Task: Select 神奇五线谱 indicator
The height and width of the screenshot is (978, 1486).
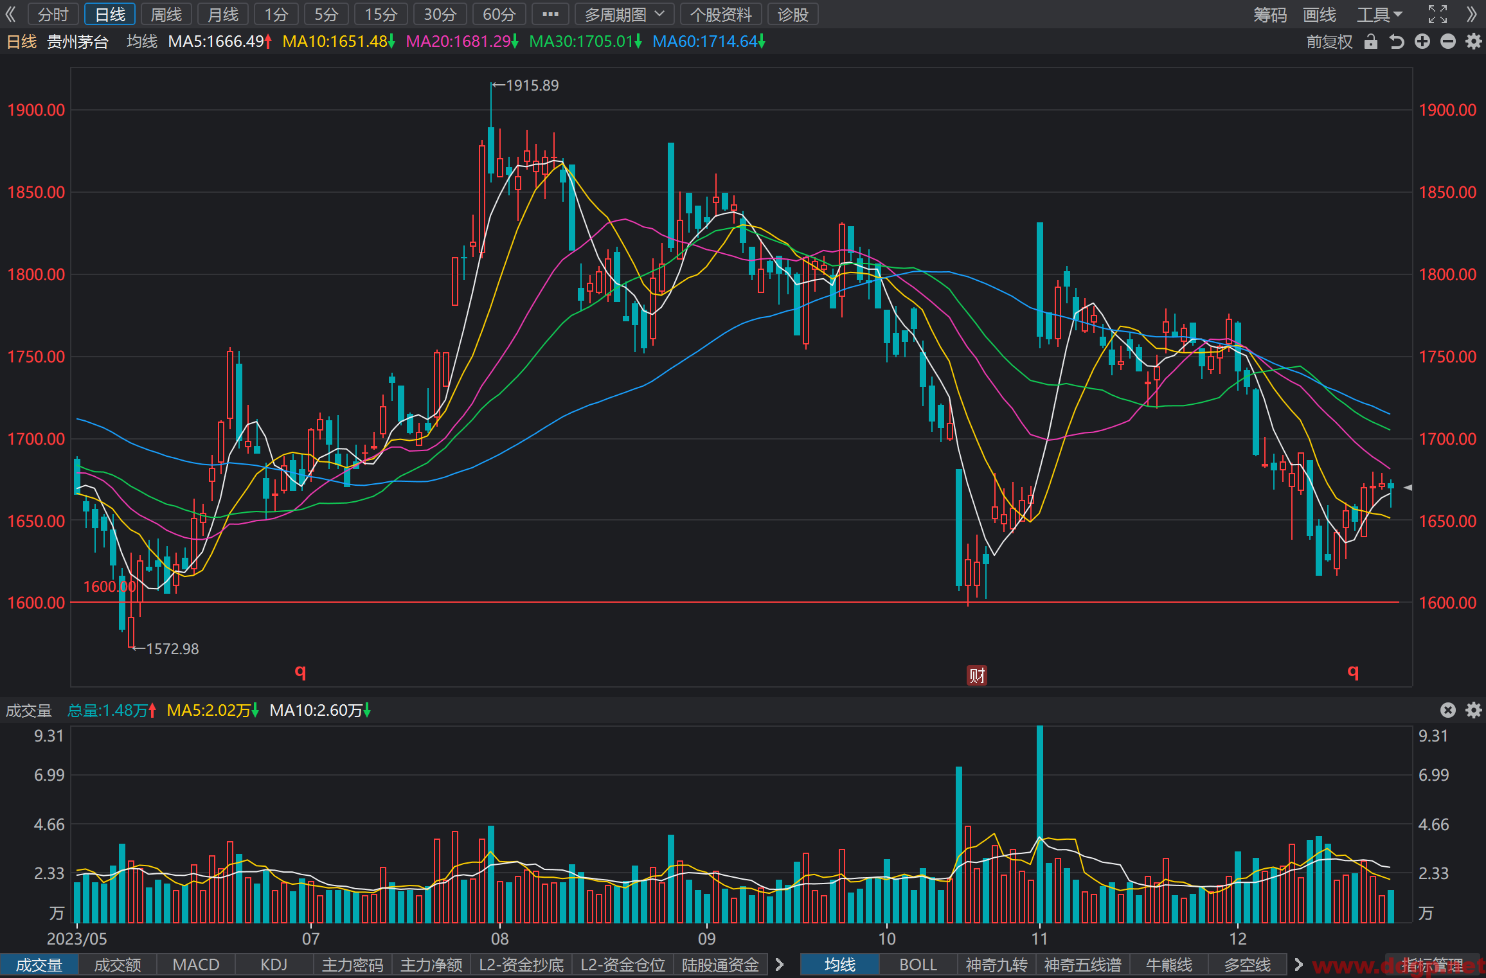Action: (1082, 965)
